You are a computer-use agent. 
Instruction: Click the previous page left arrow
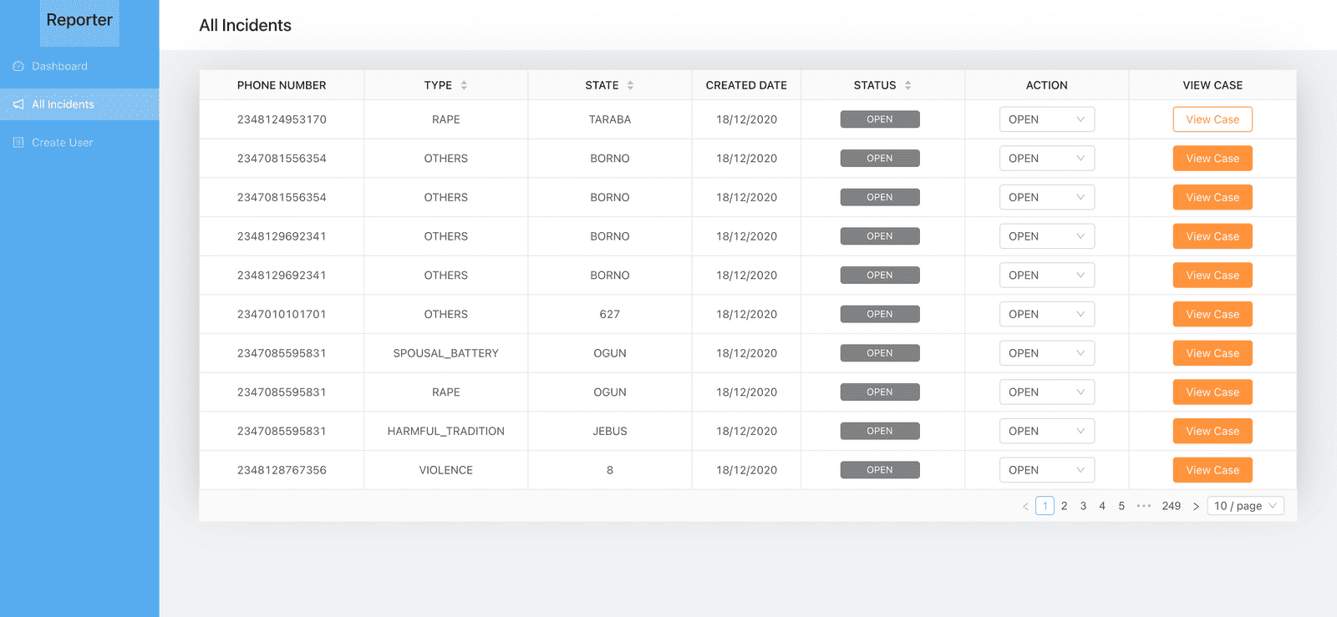point(1025,506)
